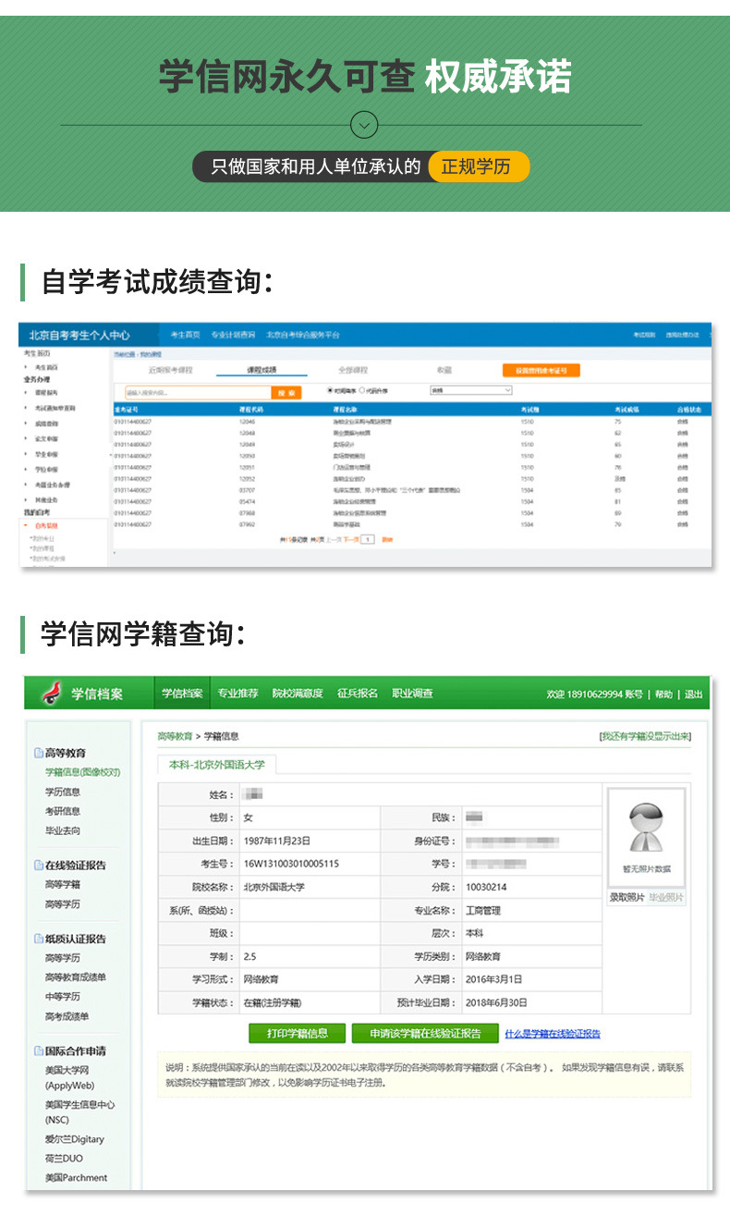Screen dimensions: 730x1216
Task: Click the 在线验证报告 section icon
Action: [x=39, y=866]
